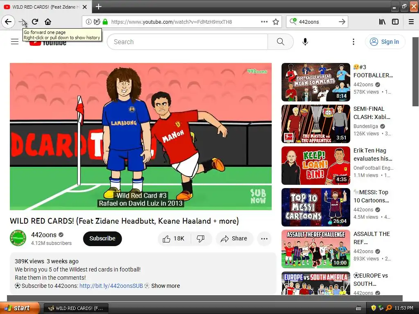Viewport: 419px width, 314px height.
Task: Open more actions ellipsis under video
Action: pos(264,238)
